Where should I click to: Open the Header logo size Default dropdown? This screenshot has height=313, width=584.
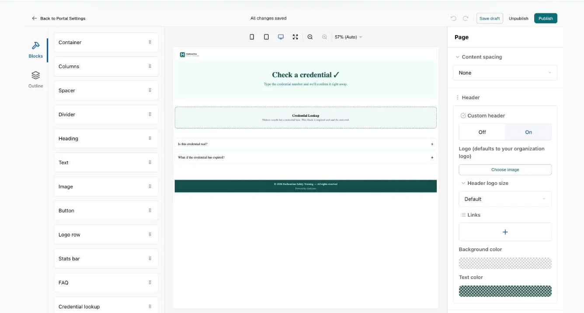505,199
